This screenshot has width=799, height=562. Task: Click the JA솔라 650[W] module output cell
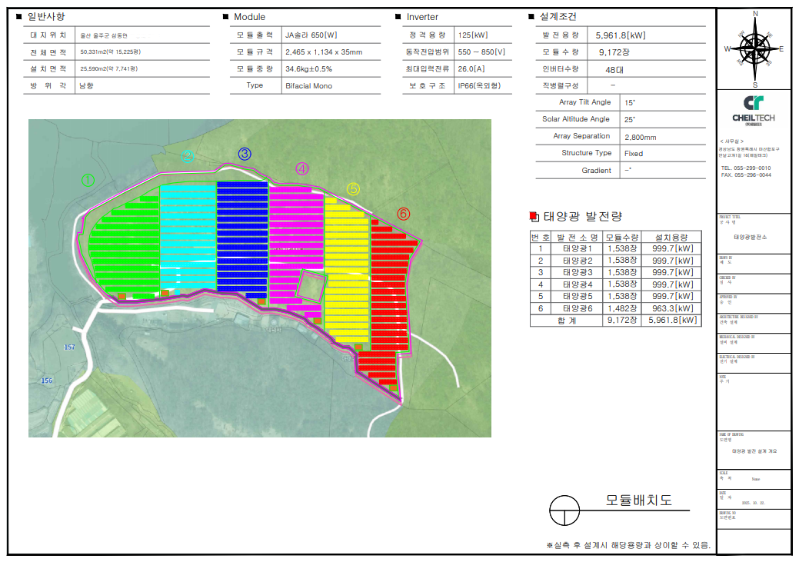311,35
